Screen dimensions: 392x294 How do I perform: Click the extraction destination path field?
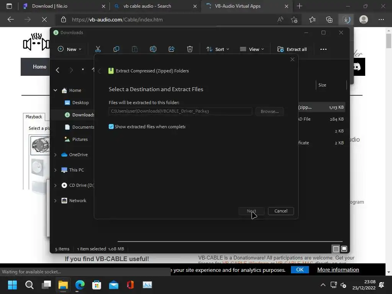(x=180, y=111)
